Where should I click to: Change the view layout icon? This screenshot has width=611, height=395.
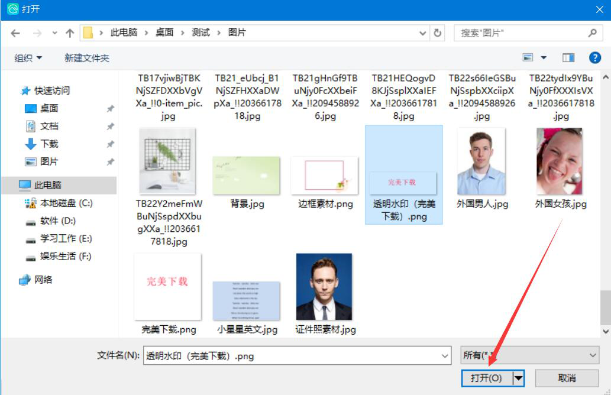(528, 57)
